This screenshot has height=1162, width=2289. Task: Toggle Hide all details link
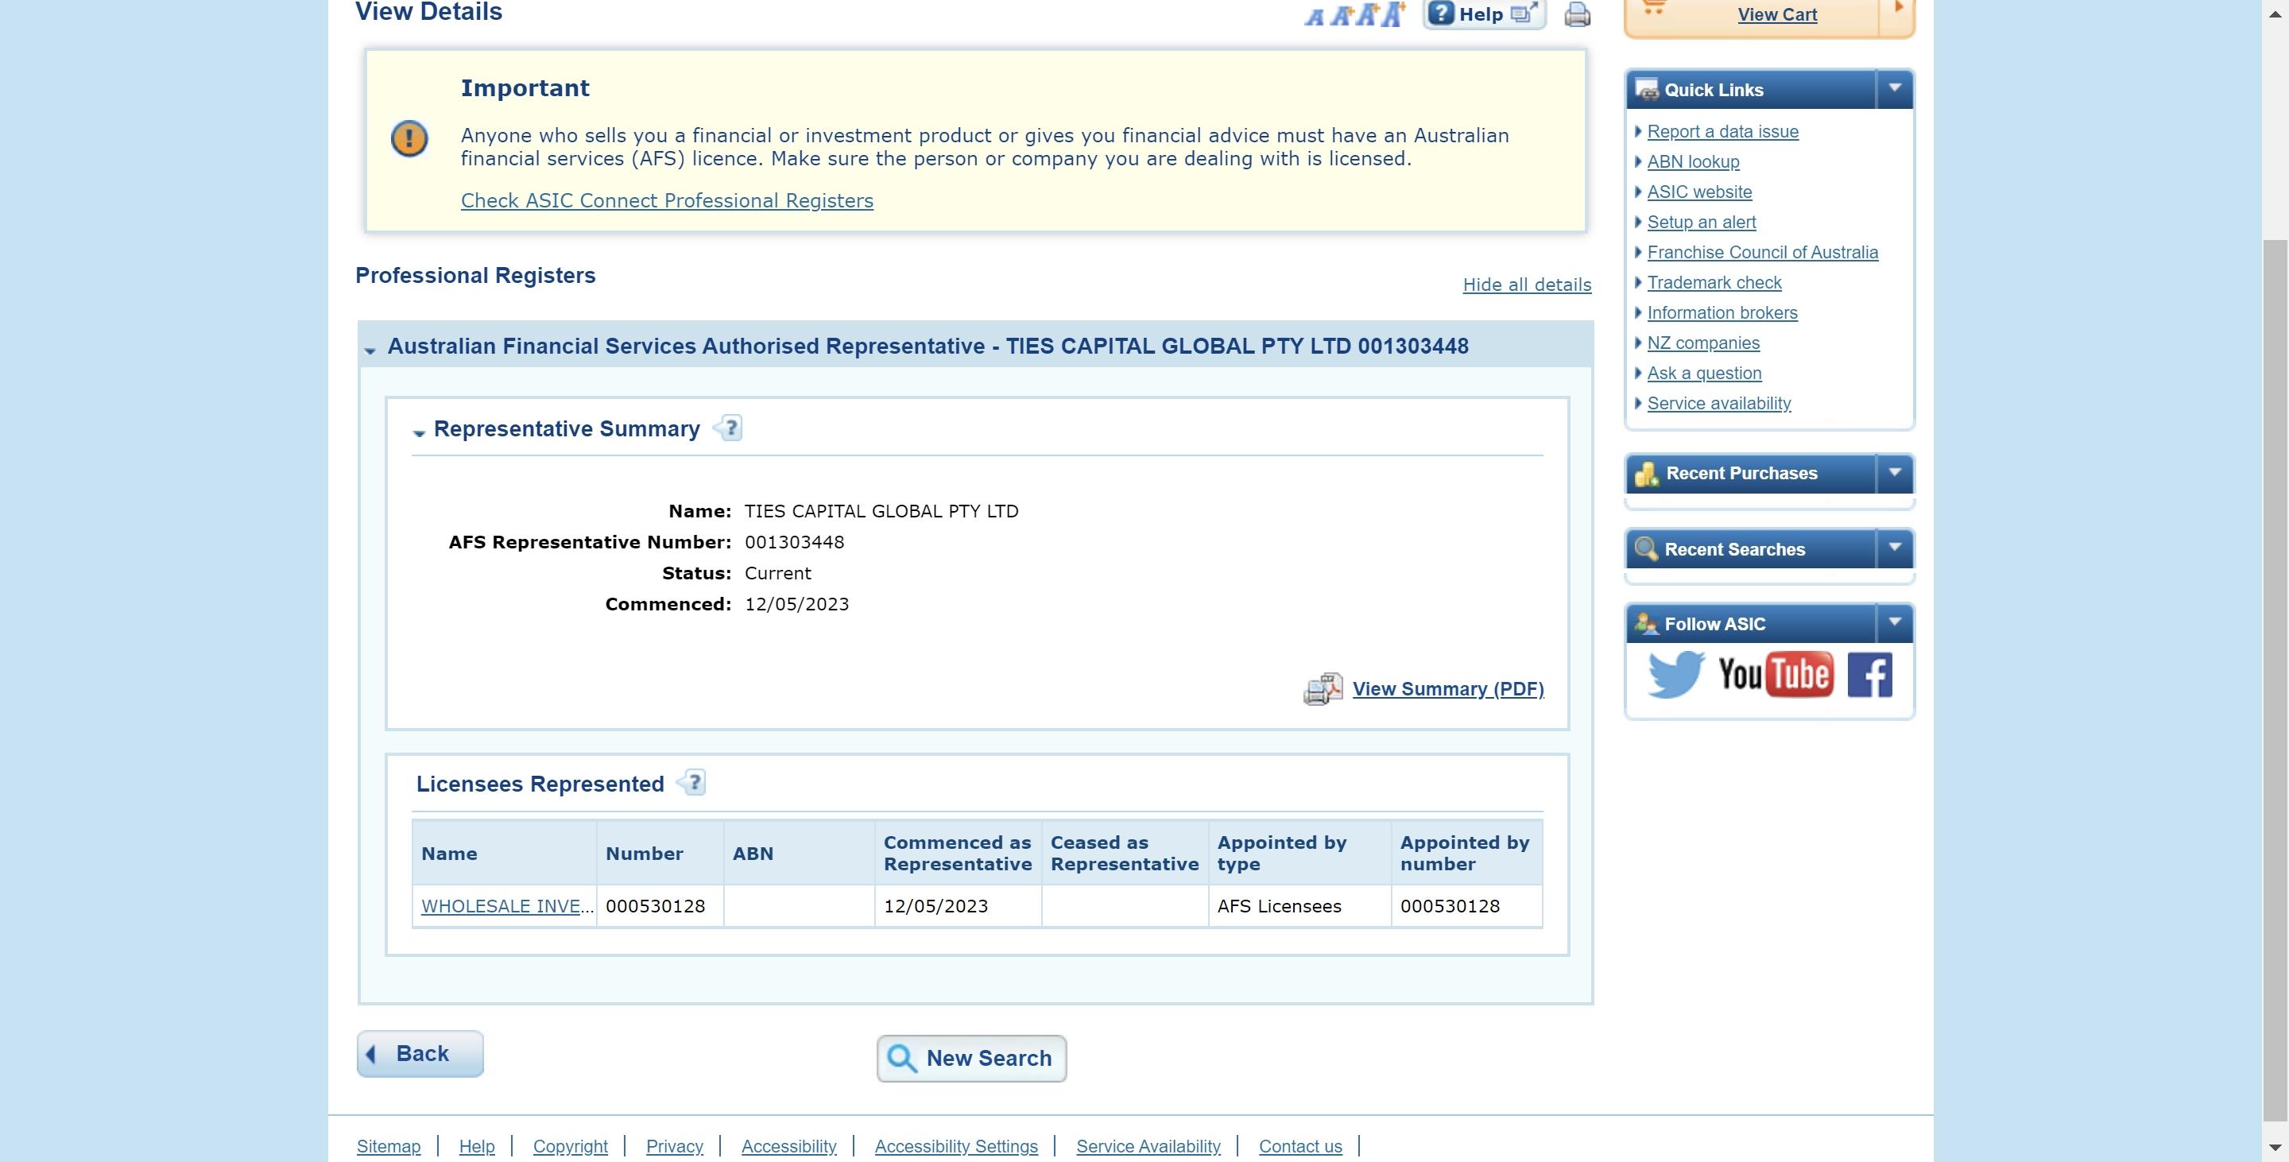coord(1528,283)
